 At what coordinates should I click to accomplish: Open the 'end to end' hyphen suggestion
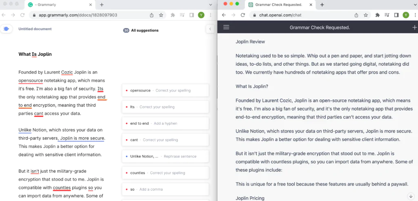165,124
